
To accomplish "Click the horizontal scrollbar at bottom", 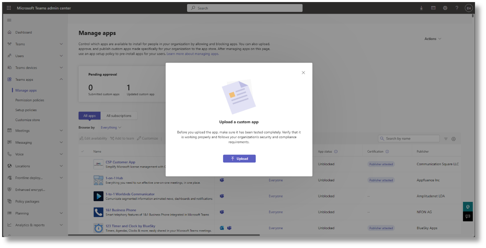I will tap(164, 235).
